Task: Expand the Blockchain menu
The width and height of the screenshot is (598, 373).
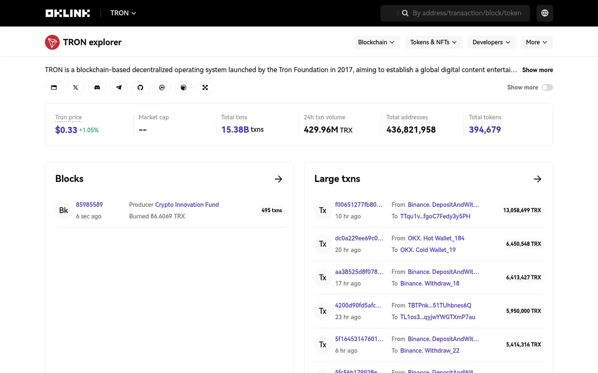Action: [376, 42]
